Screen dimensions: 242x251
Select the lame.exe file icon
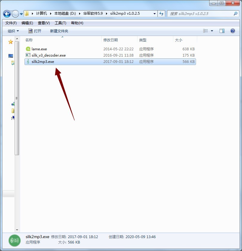[28, 49]
